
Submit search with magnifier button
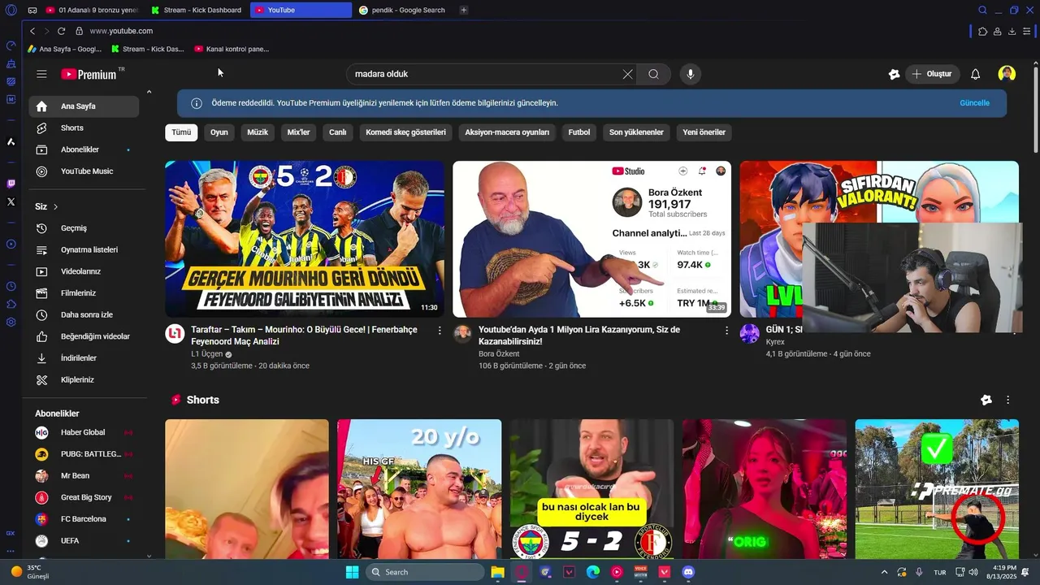[653, 74]
